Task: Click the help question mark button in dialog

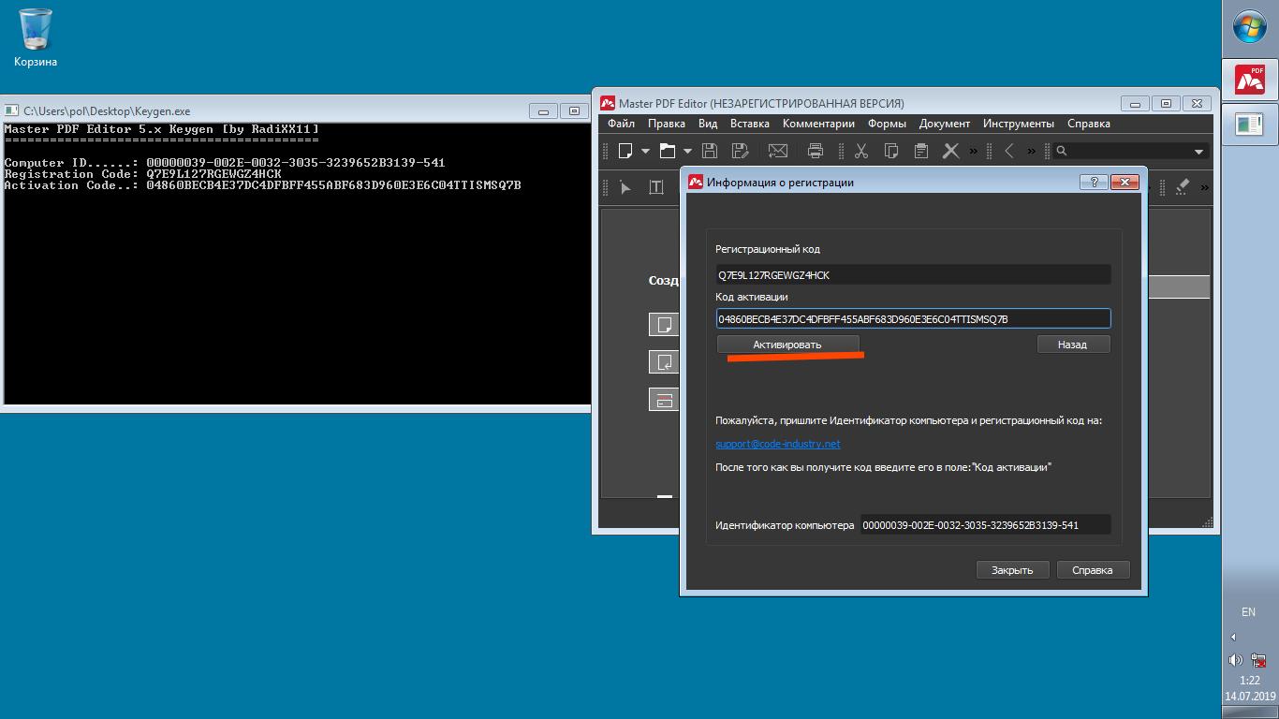Action: pos(1094,183)
